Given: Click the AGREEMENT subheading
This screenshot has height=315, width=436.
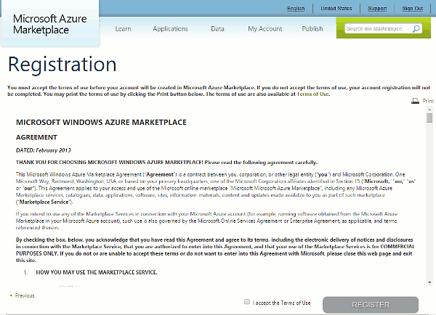Looking at the screenshot, I should tap(36, 137).
